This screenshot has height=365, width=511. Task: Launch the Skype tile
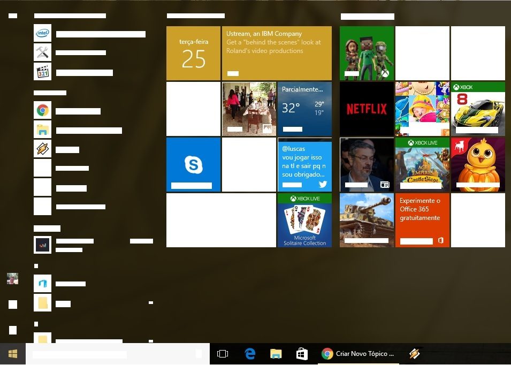(193, 165)
